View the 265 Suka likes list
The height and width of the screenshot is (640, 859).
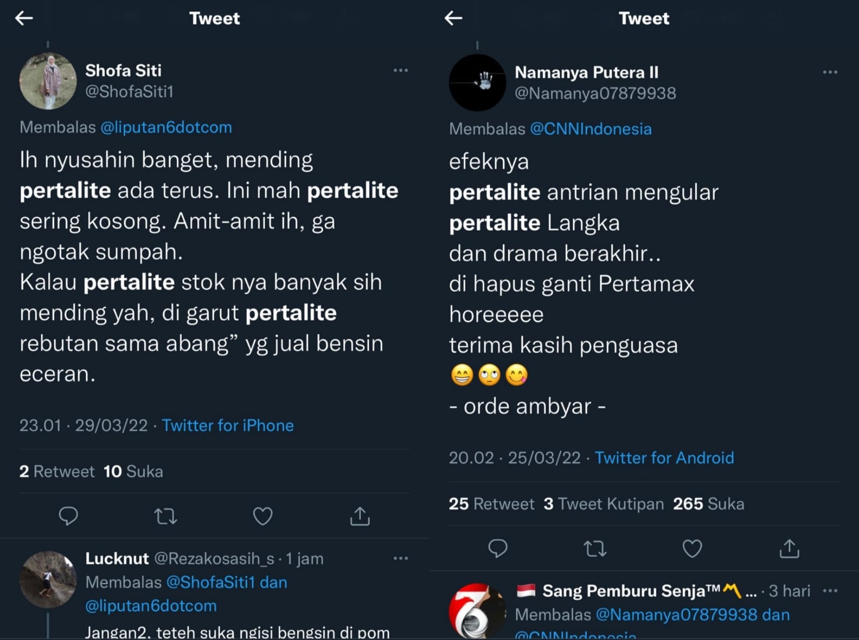point(709,504)
